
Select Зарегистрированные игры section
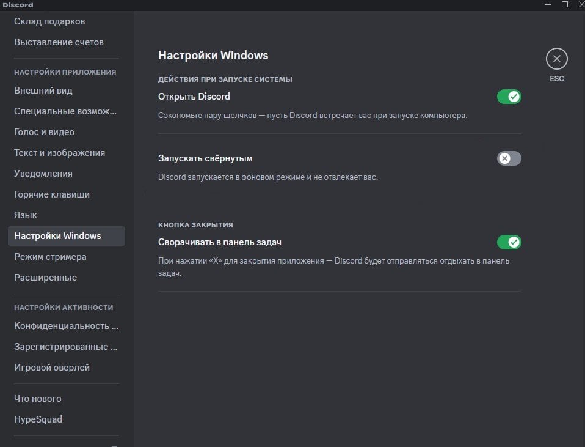coord(67,347)
